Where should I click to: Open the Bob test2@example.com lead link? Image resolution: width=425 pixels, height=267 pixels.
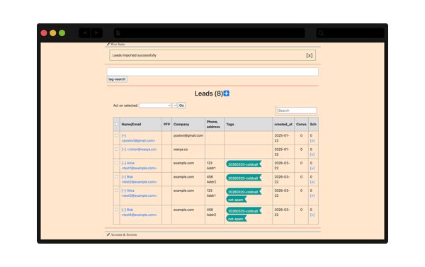tap(139, 179)
